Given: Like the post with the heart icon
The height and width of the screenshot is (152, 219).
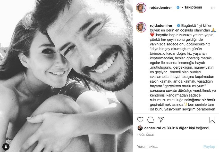Looking at the screenshot, I should 140,120.
